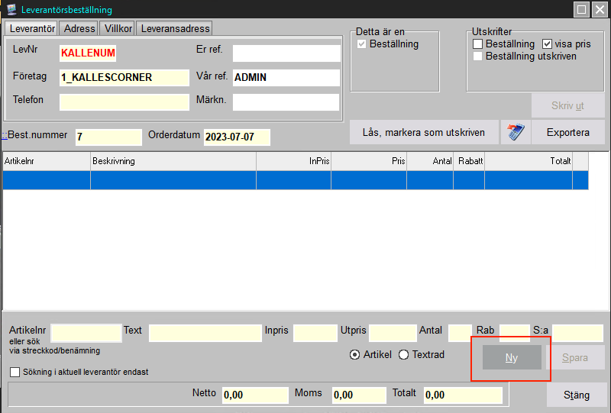
Task: Select the Textrad radio button
Action: (404, 355)
